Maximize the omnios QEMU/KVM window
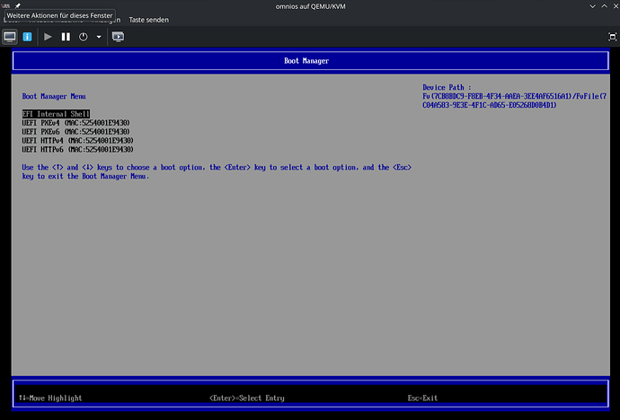Image resolution: width=620 pixels, height=420 pixels. pos(604,6)
